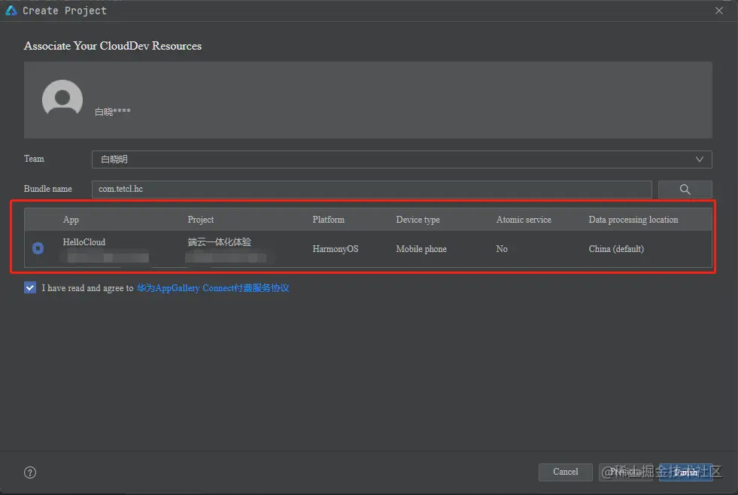The width and height of the screenshot is (738, 495).
Task: Open the AppGallery Connect paid service agreement link
Action: pyautogui.click(x=213, y=288)
